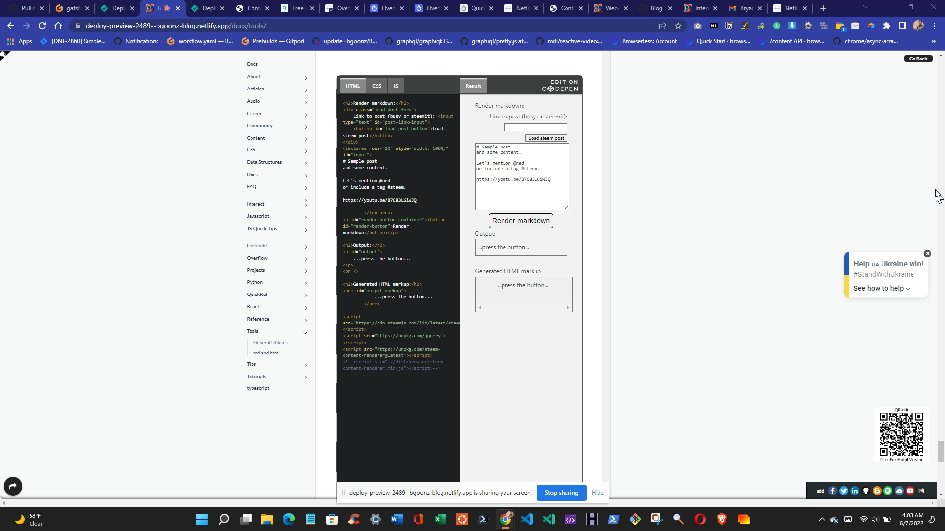The image size is (945, 531).
Task: Click right arrow of generated markup scrollbar
Action: click(x=568, y=308)
